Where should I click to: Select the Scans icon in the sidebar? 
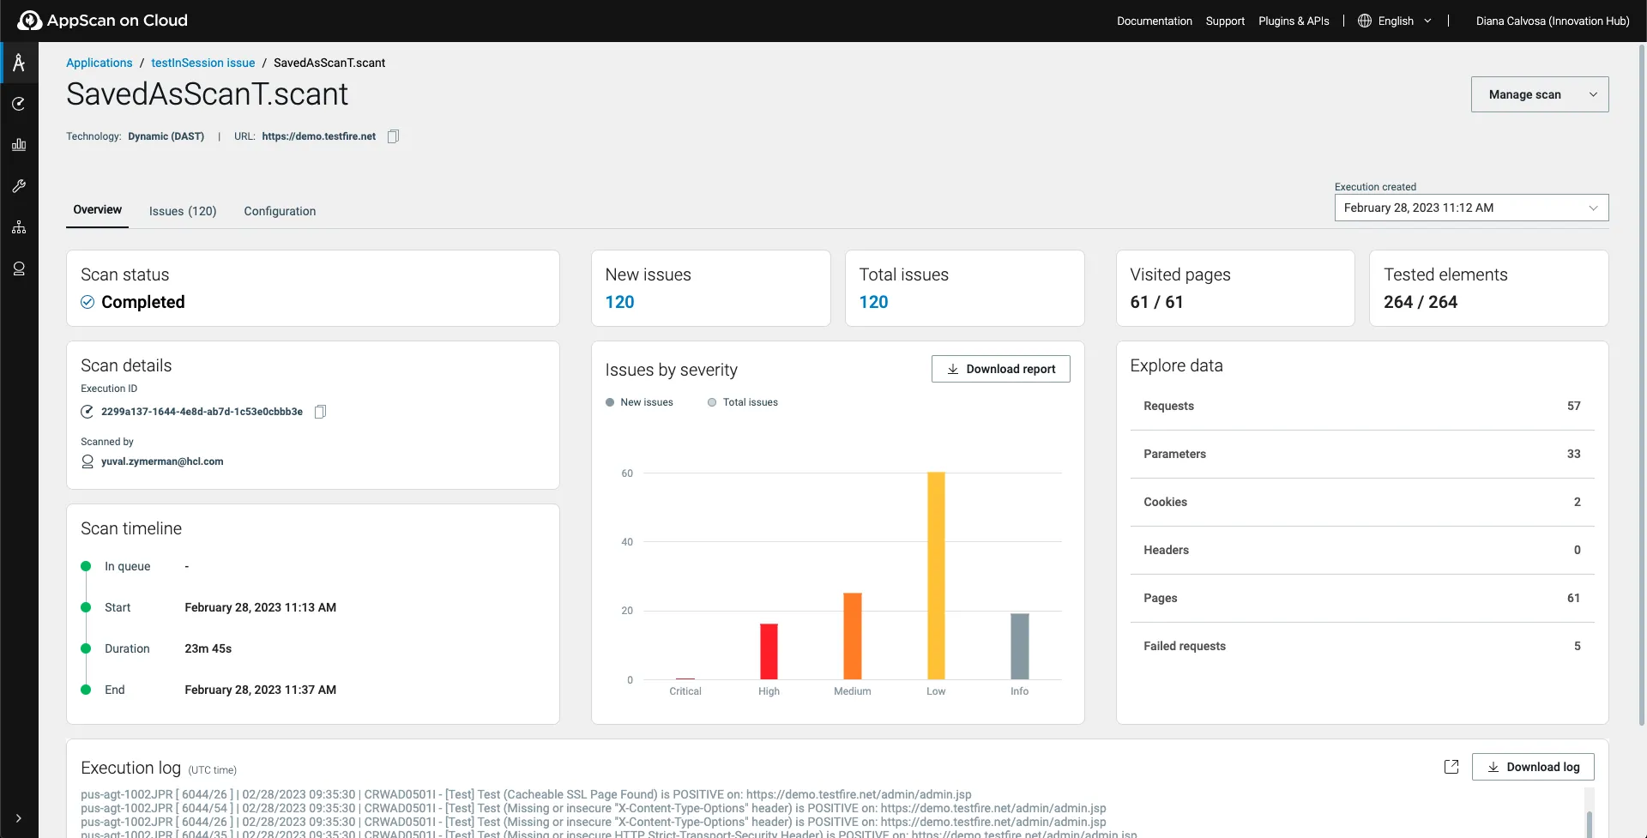click(19, 103)
